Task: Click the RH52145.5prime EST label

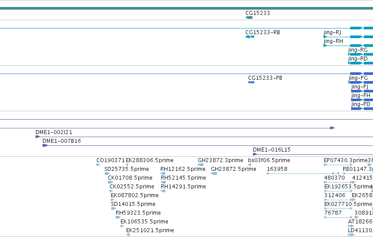Action: click(x=183, y=178)
